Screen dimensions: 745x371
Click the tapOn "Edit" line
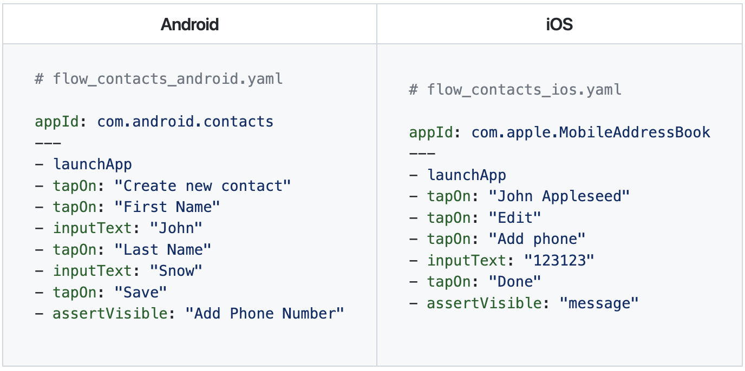475,217
